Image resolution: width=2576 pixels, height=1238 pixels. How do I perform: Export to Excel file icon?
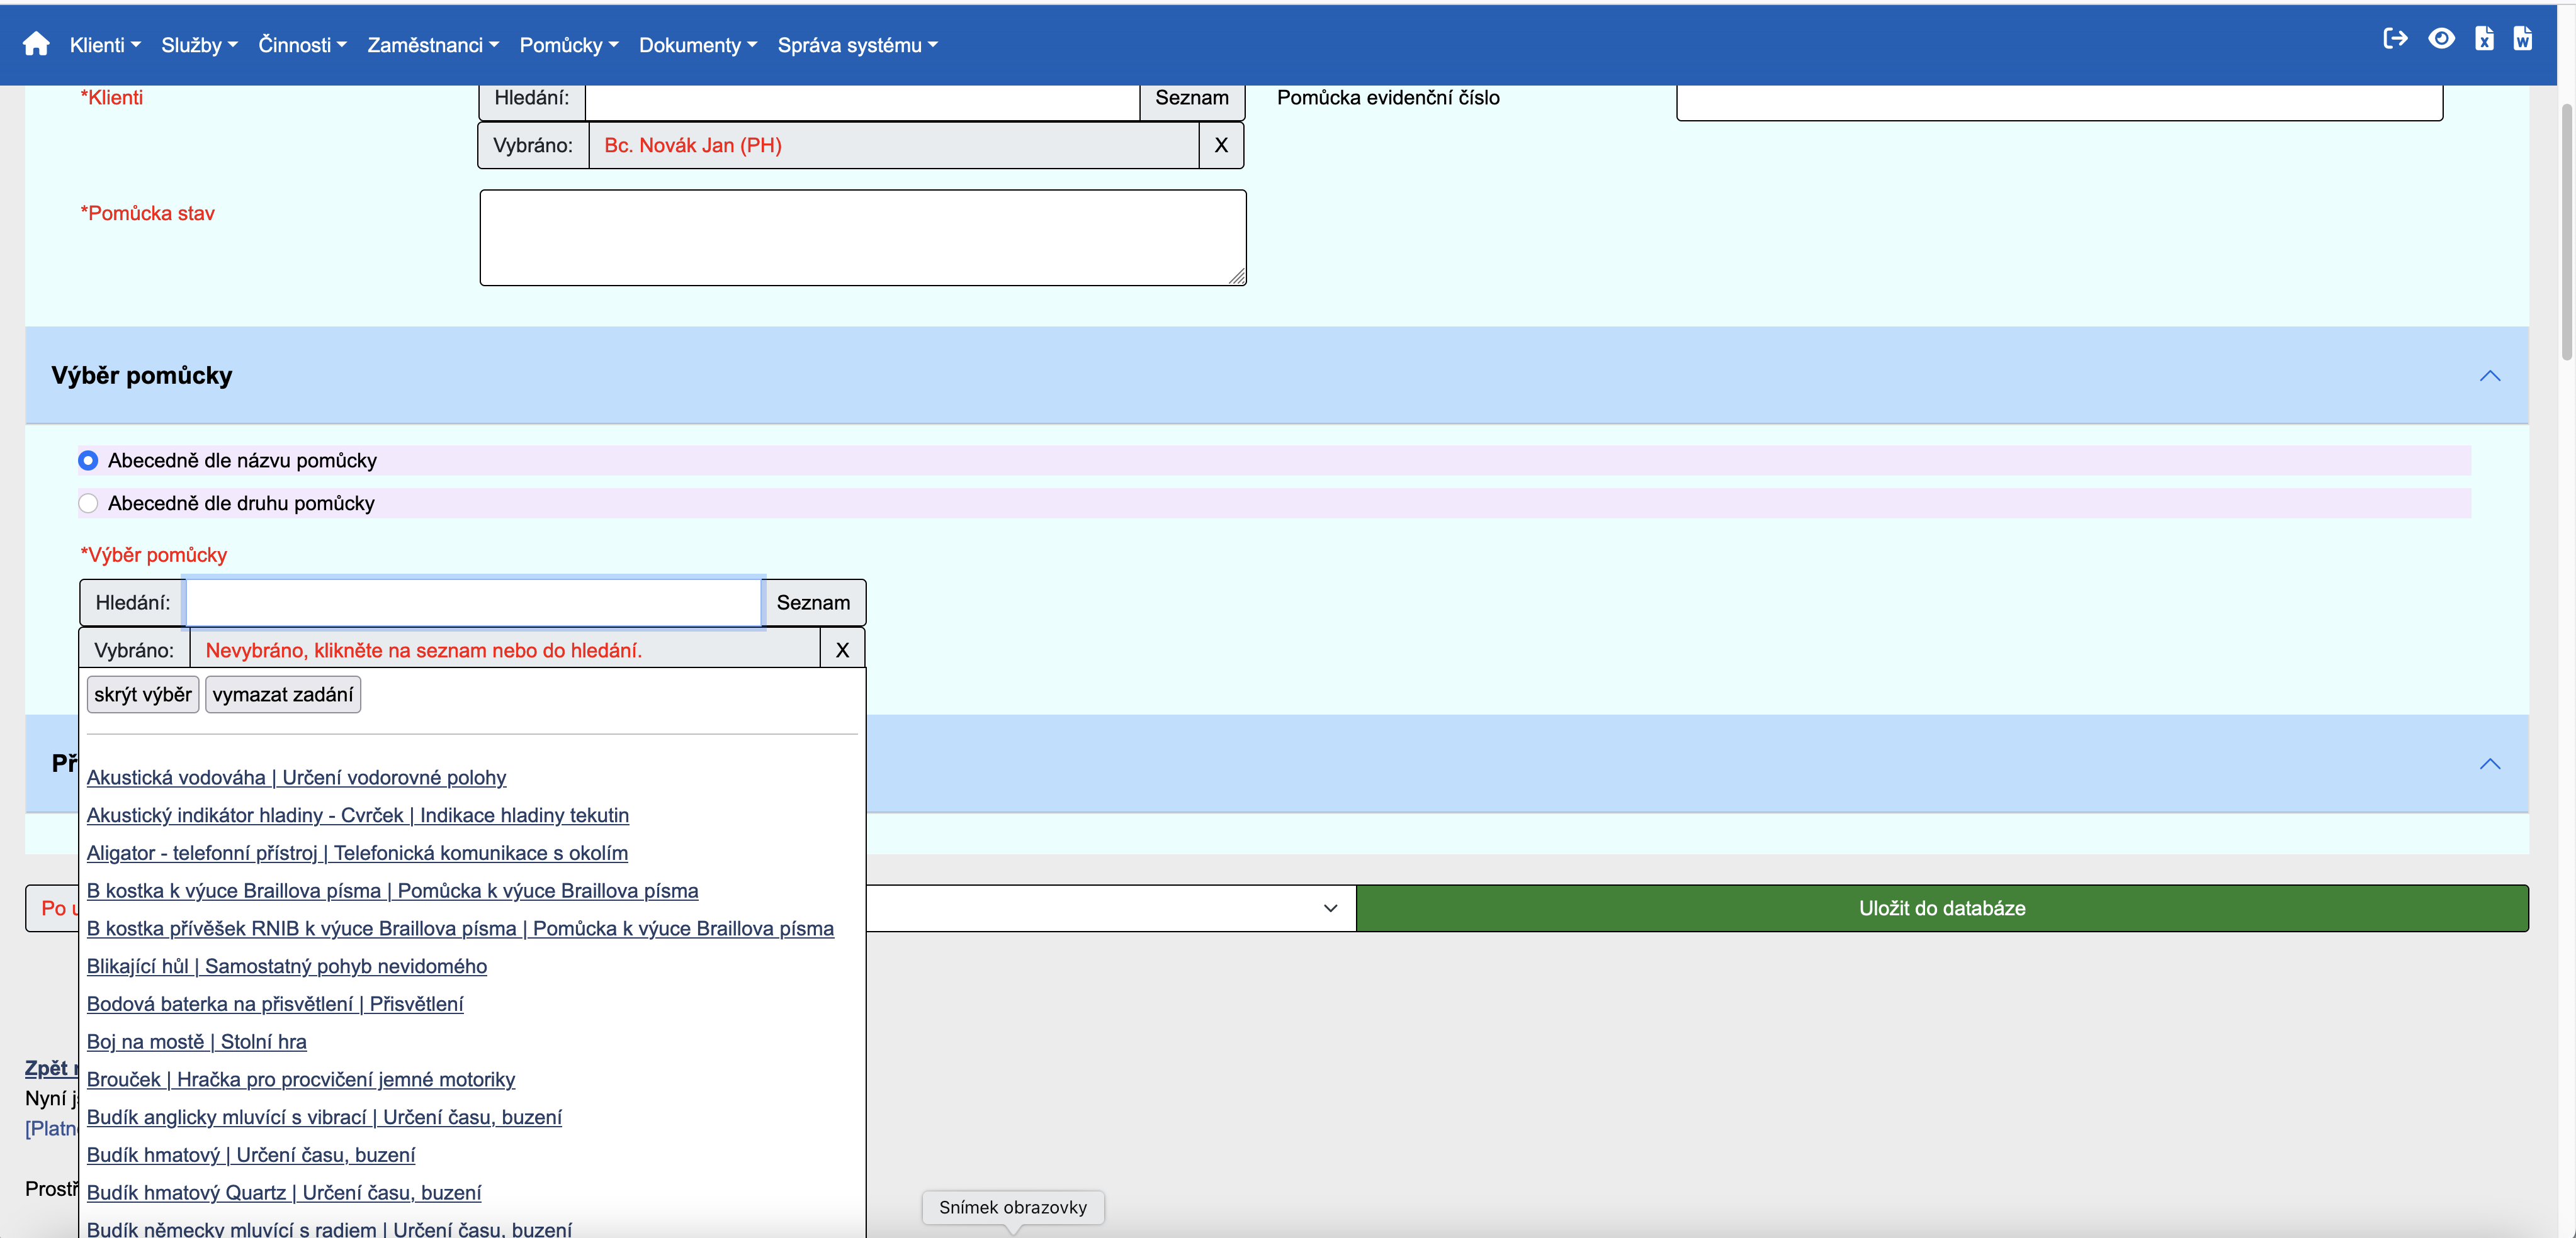point(2484,39)
